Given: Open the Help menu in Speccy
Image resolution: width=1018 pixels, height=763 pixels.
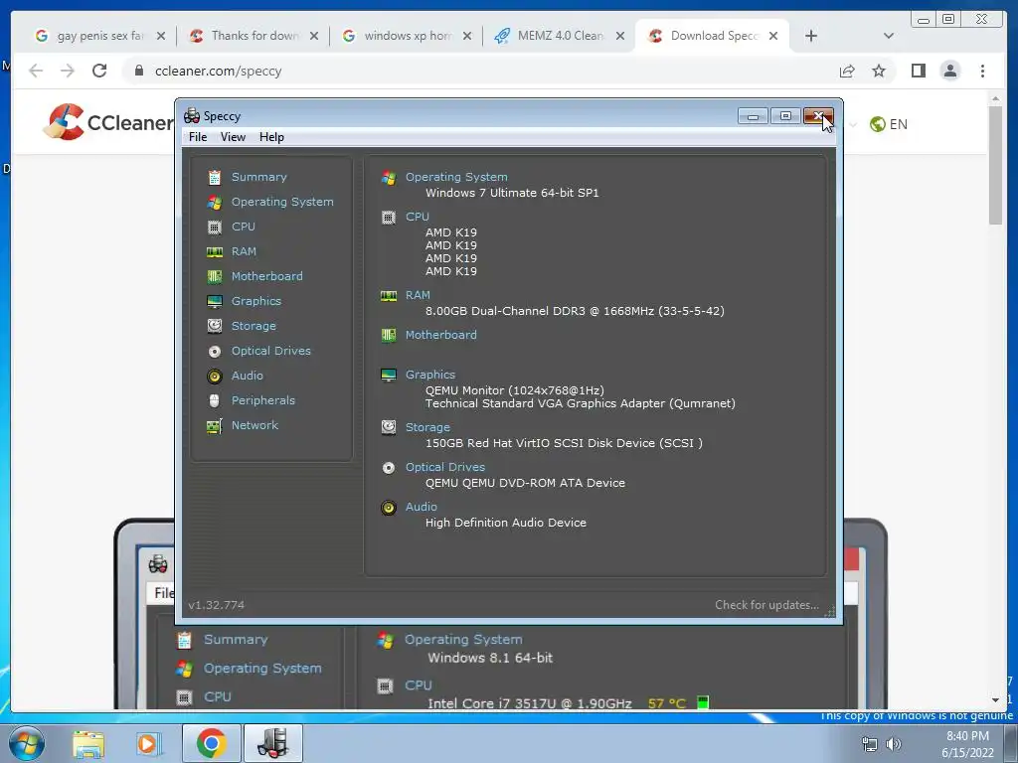Looking at the screenshot, I should (271, 137).
